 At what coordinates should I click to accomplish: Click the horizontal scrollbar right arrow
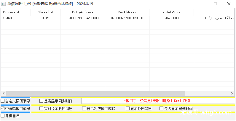pos(232,93)
